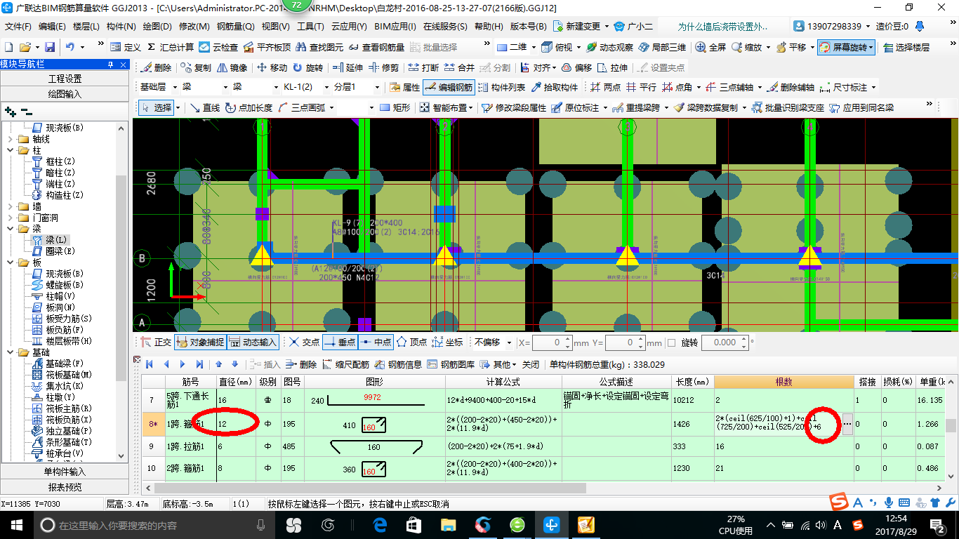Select the 拉伸 stretch tool

[612, 67]
